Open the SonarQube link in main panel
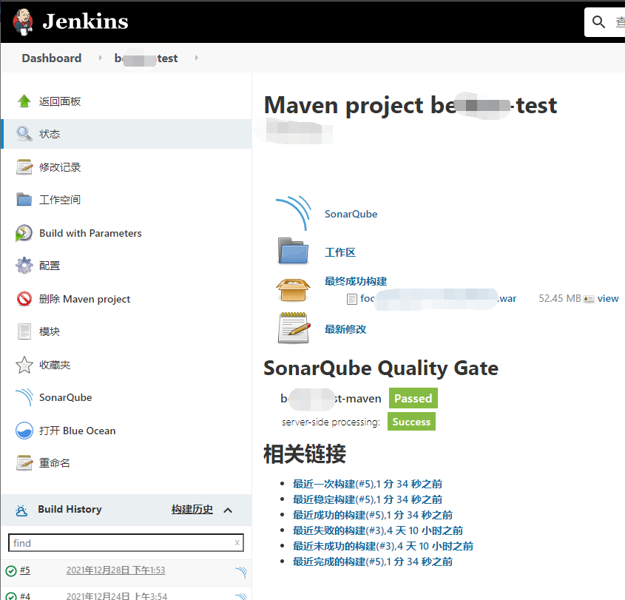Image resolution: width=625 pixels, height=600 pixels. click(x=351, y=214)
